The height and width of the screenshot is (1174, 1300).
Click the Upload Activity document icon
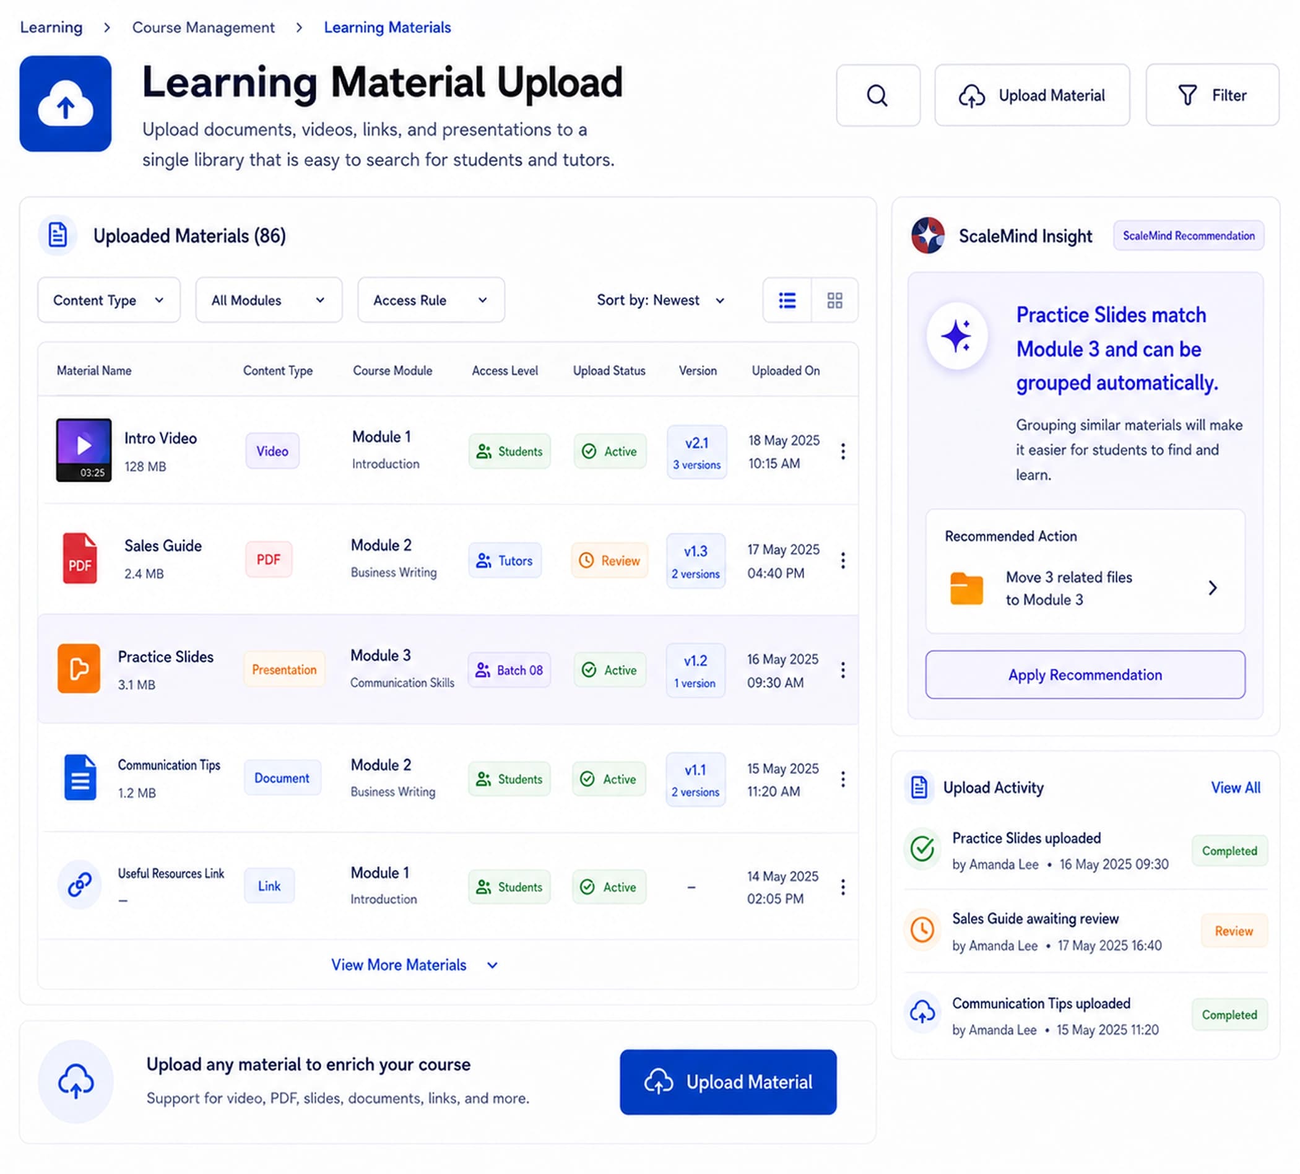coord(919,787)
